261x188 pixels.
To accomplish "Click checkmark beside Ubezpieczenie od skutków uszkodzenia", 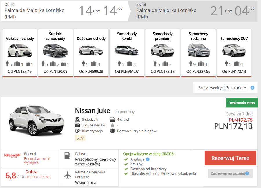I will tap(126, 174).
